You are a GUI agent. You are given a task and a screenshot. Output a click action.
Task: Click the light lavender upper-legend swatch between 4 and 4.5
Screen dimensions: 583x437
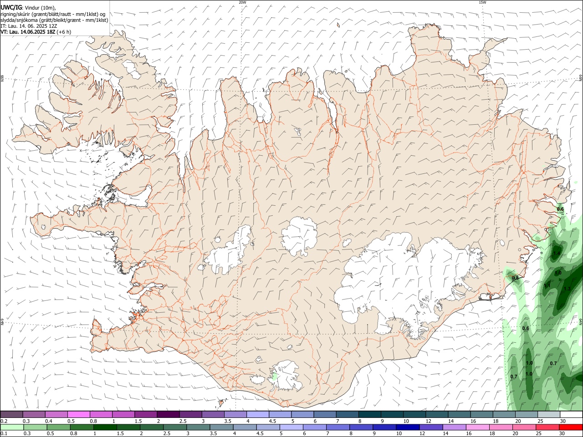[x=258, y=415]
